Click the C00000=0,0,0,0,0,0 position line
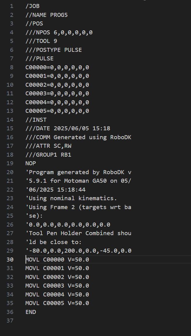Viewport: 191px width, 336px height. [57, 67]
